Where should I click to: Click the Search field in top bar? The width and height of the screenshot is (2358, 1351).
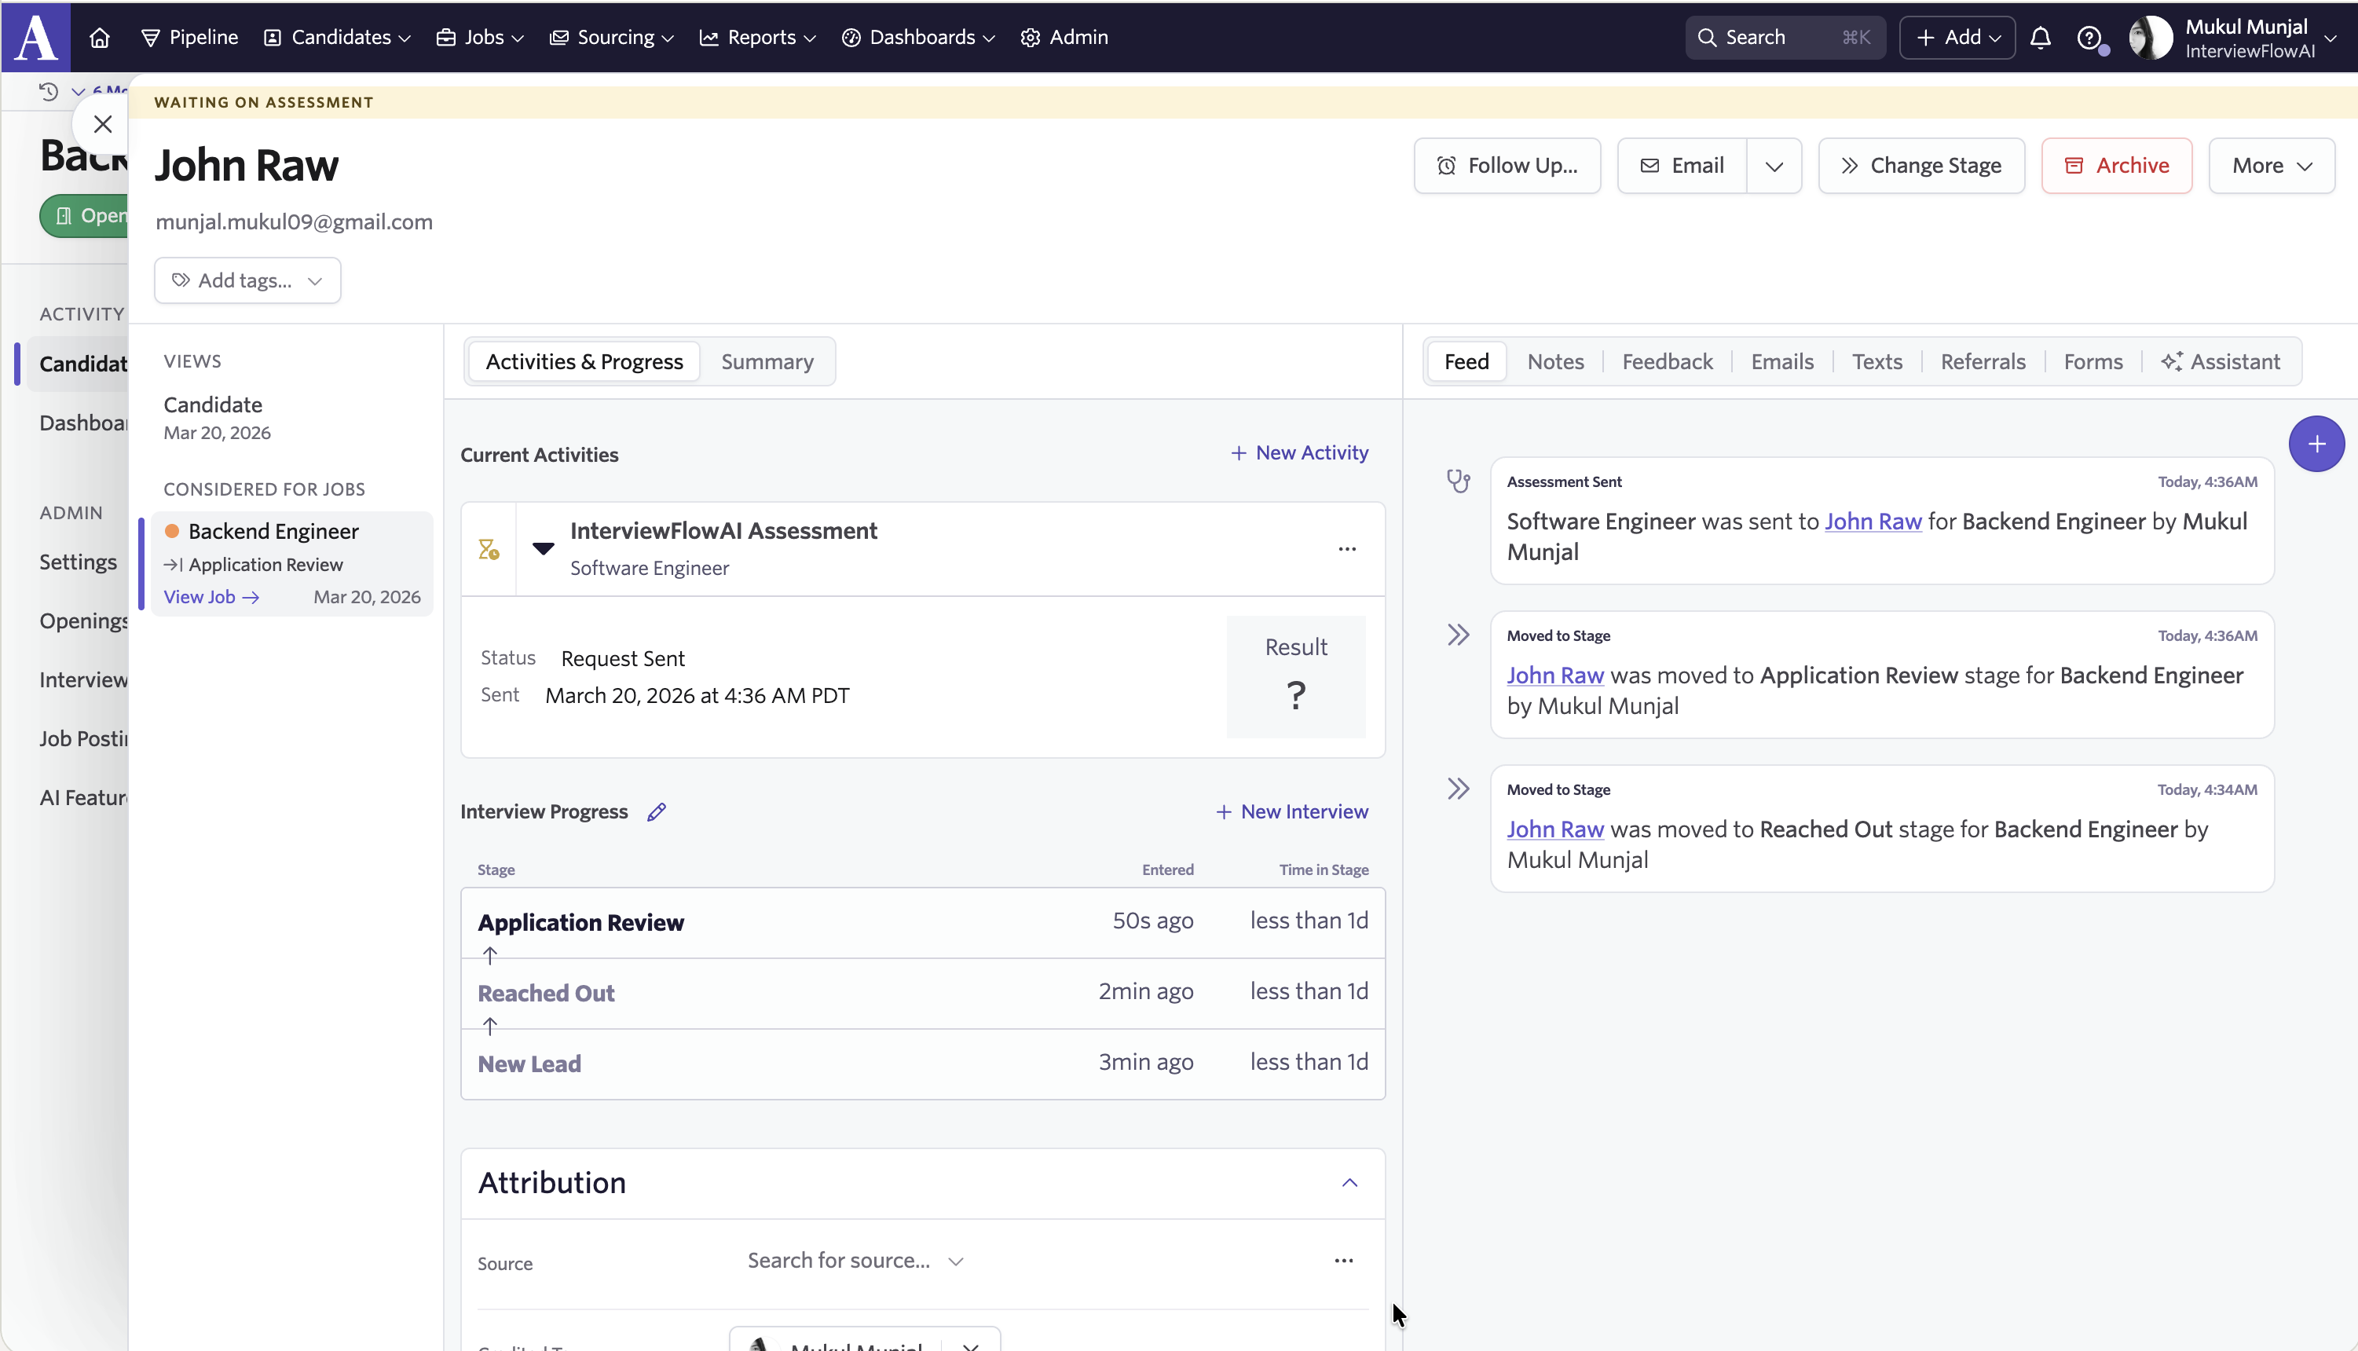(1785, 37)
